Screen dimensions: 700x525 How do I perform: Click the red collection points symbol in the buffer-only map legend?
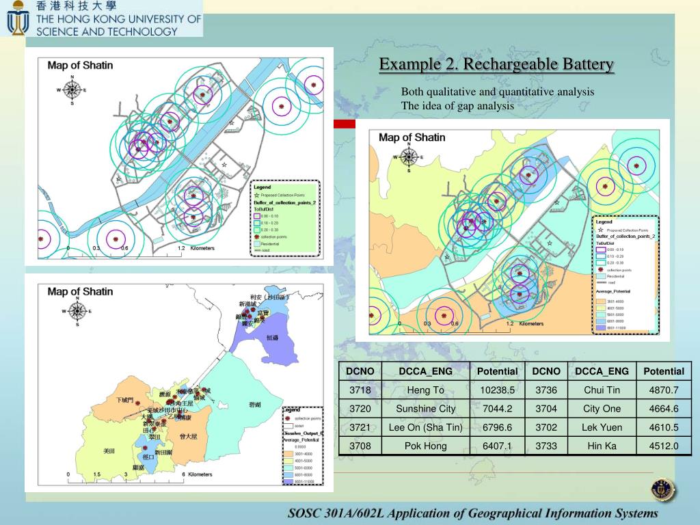[x=257, y=237]
